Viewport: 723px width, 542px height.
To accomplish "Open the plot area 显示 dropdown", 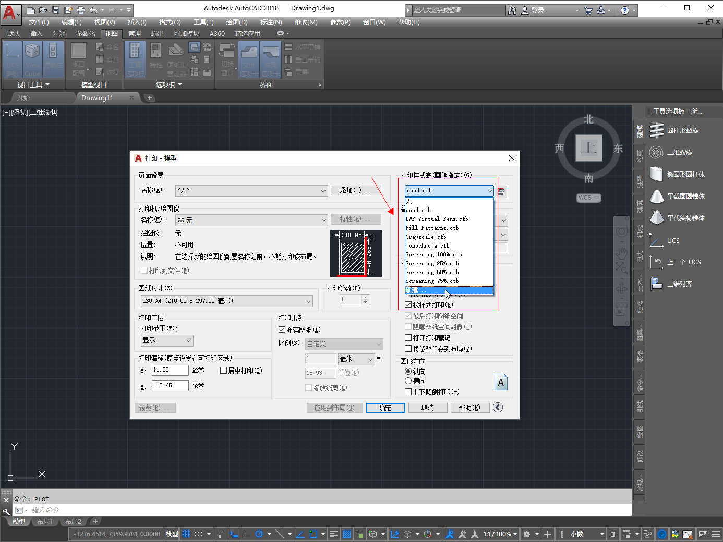I will coord(167,340).
